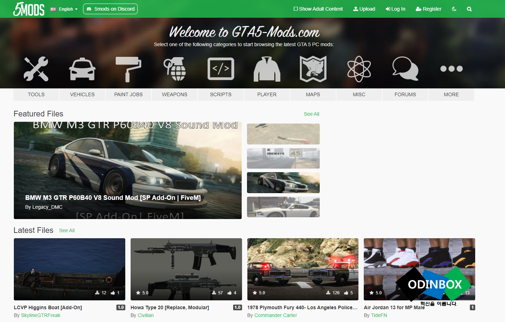
Task: Click See All for Latest Files
Action: [x=67, y=230]
